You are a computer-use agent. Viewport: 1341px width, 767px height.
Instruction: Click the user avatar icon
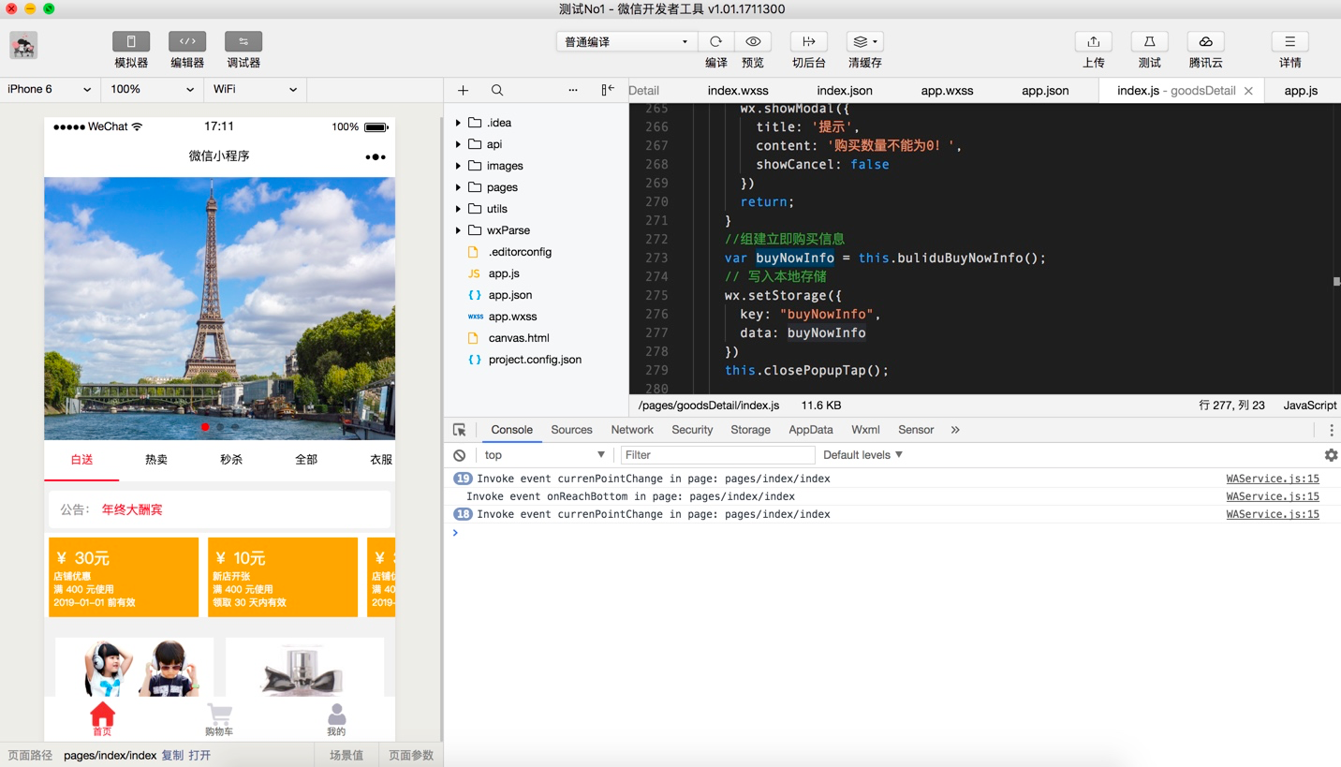(x=23, y=45)
